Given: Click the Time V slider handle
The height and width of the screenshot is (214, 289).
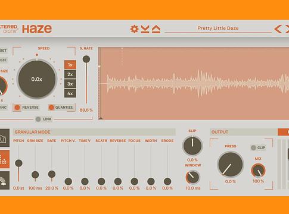Looking at the screenshot, I should pos(85,181).
